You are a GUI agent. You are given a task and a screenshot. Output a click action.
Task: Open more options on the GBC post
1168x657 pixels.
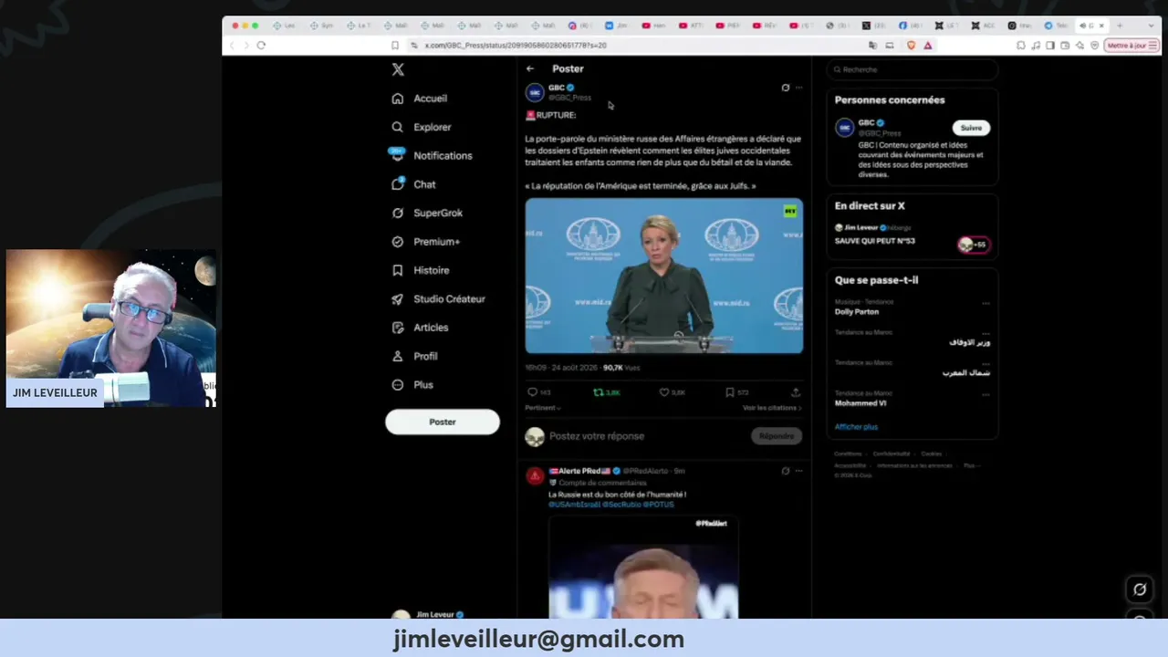point(798,88)
